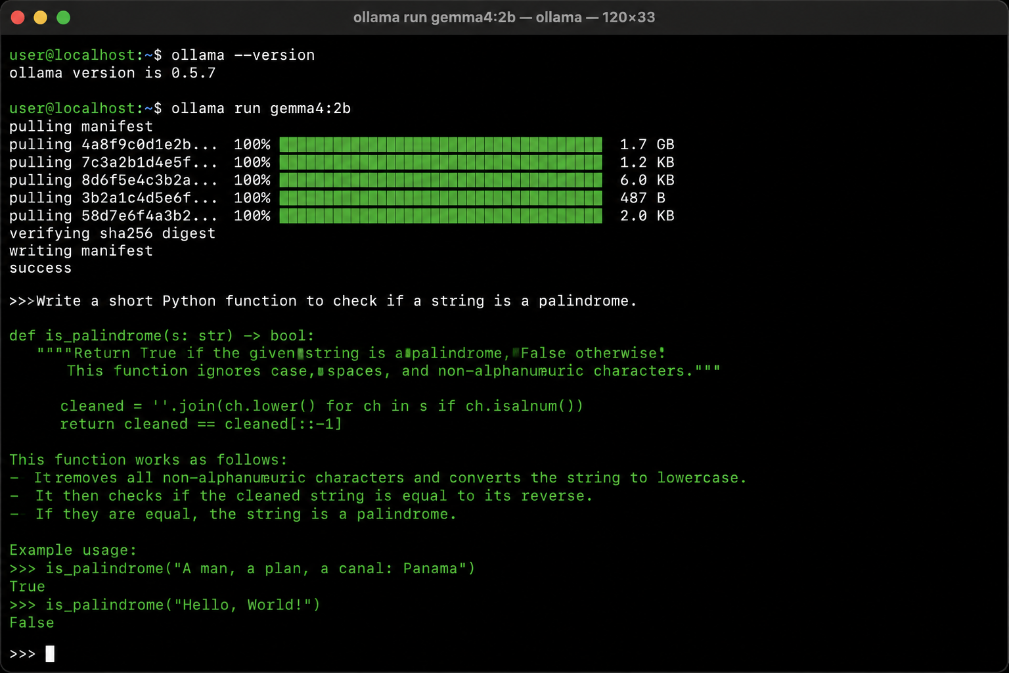The width and height of the screenshot is (1009, 673).
Task: Click the bullet 'It then checks if the cleaned string'
Action: [x=302, y=496]
